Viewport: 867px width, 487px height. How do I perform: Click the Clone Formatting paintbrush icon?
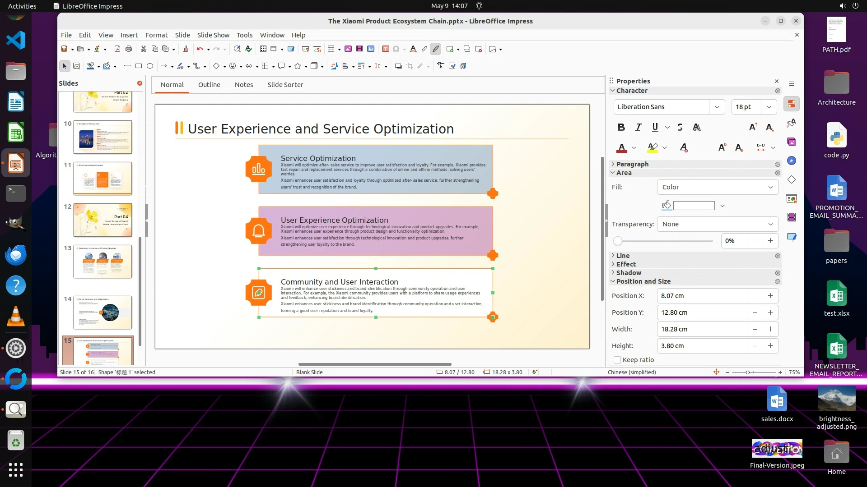pyautogui.click(x=186, y=49)
